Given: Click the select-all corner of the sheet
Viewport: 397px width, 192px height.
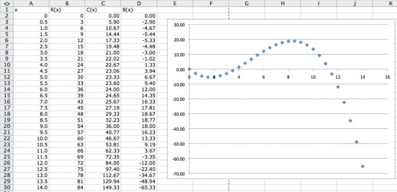Looking at the screenshot, I should coord(6,3).
